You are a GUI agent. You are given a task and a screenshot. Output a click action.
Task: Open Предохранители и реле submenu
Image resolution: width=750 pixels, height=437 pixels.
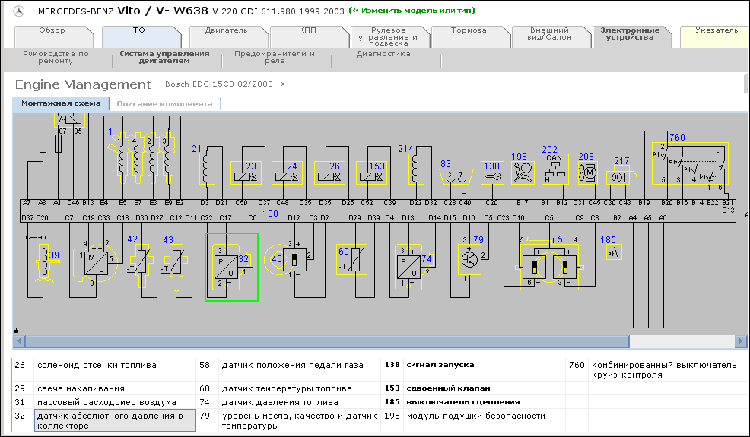point(275,58)
